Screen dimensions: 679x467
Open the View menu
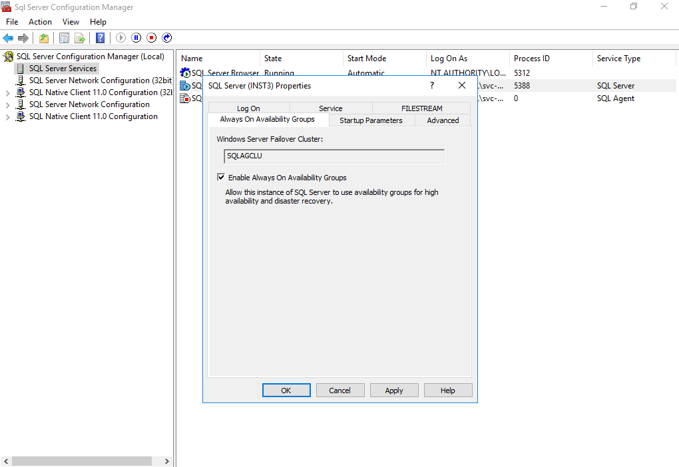71,22
